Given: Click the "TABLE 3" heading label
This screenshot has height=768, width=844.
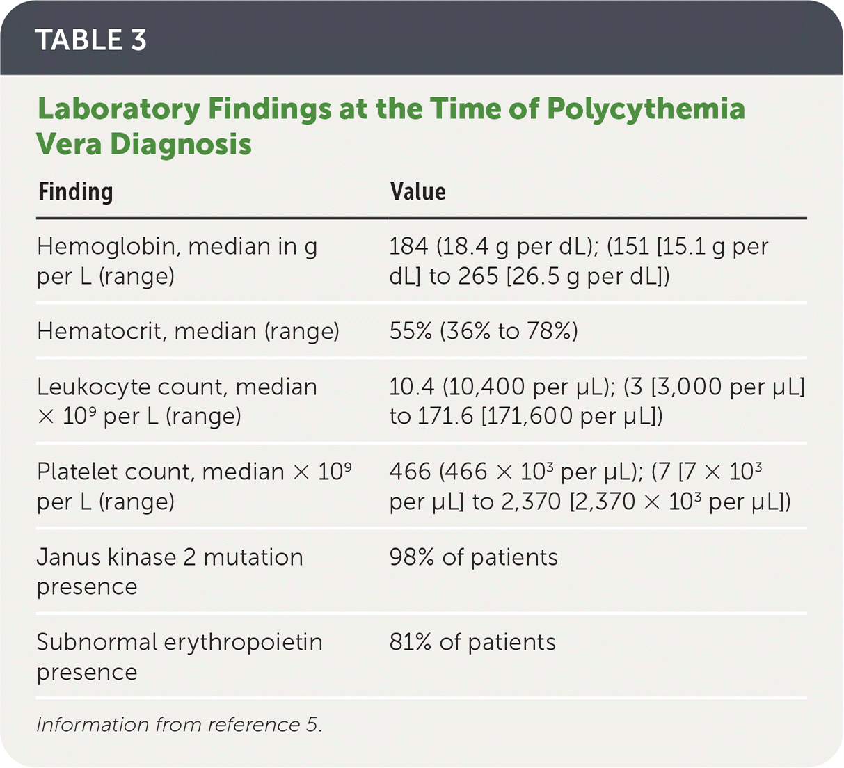Looking at the screenshot, I should tap(91, 40).
